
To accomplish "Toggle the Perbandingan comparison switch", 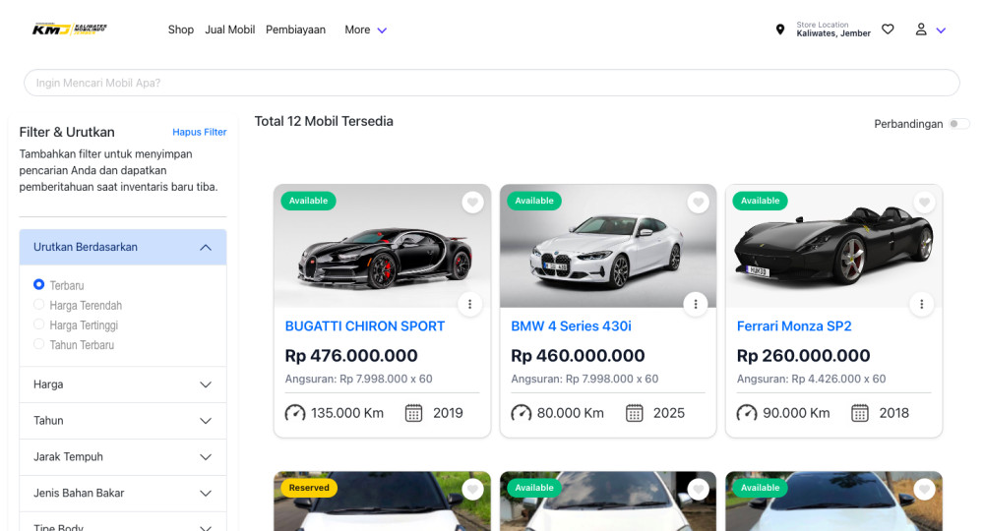I will tap(958, 124).
